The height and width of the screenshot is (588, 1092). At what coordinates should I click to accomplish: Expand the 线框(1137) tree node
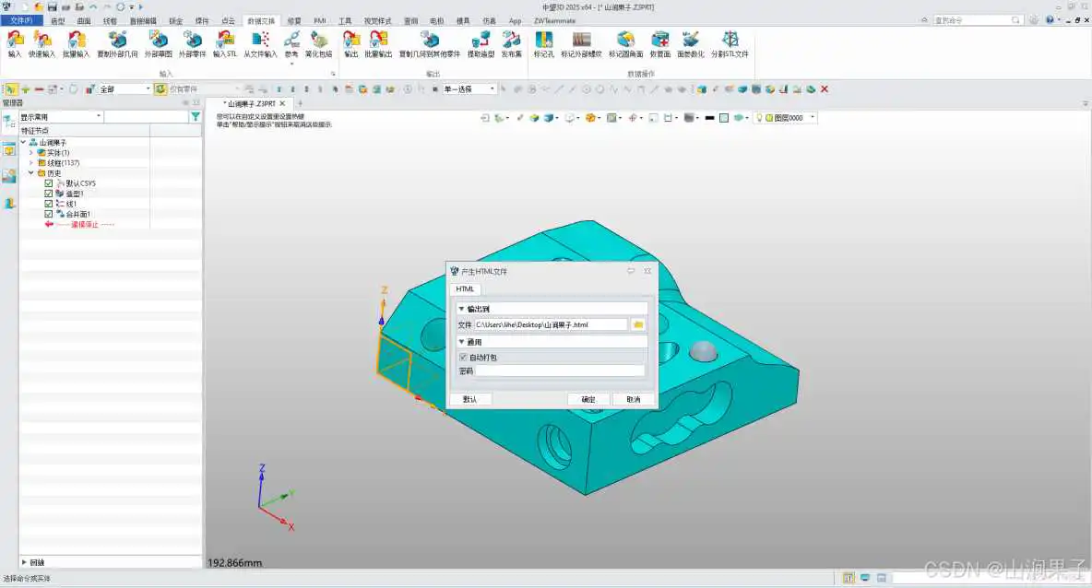pyautogui.click(x=31, y=163)
